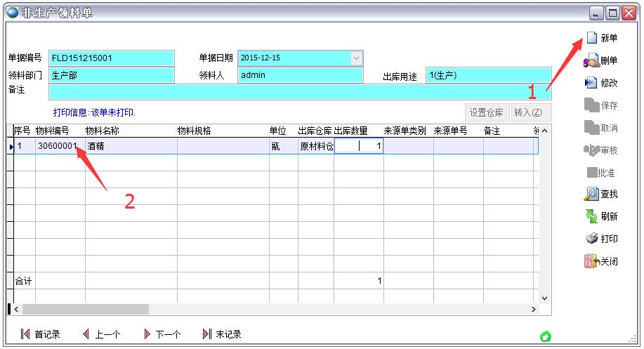Click the 修改 (edit) icon
644x349 pixels.
pos(591,83)
